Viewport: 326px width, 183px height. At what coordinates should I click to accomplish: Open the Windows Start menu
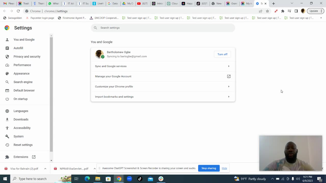[x=5, y=179]
